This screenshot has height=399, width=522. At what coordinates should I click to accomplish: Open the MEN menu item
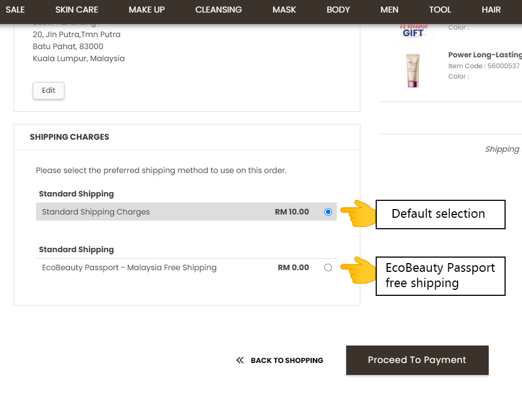389,9
